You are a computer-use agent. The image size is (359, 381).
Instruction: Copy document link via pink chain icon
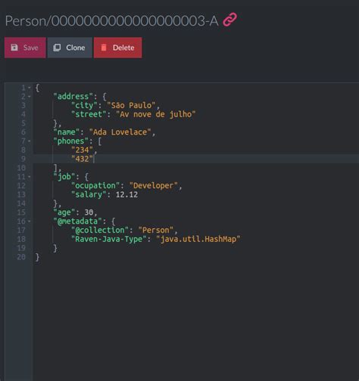pyautogui.click(x=229, y=20)
